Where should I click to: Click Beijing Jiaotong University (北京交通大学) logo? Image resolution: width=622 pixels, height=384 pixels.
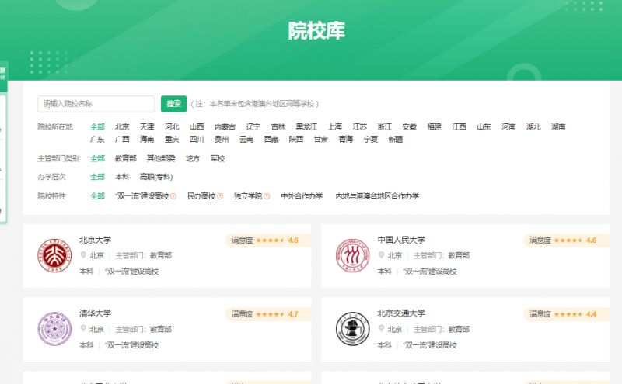coord(352,328)
